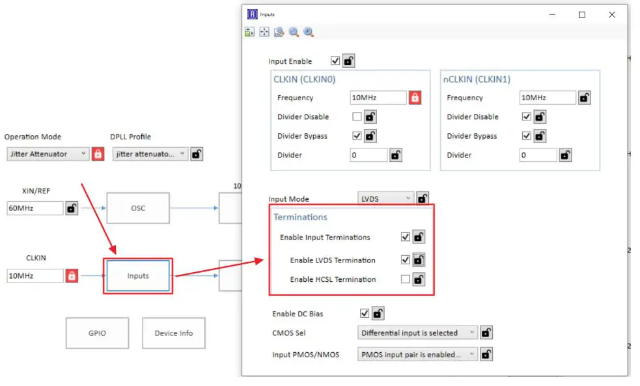The height and width of the screenshot is (386, 640).
Task: Toggle lock next to Input PMOS/NMOS dropdown
Action: pyautogui.click(x=486, y=354)
